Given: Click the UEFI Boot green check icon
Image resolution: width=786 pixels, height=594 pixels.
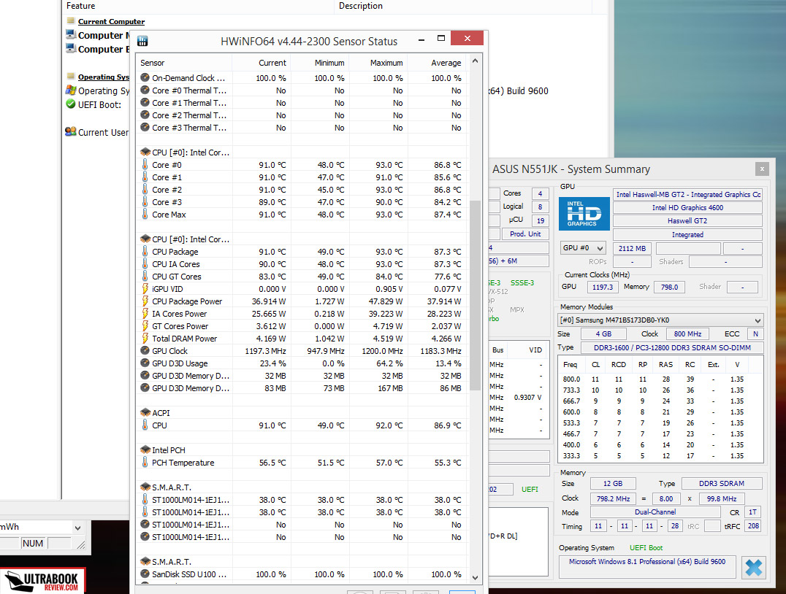Looking at the screenshot, I should pos(71,104).
